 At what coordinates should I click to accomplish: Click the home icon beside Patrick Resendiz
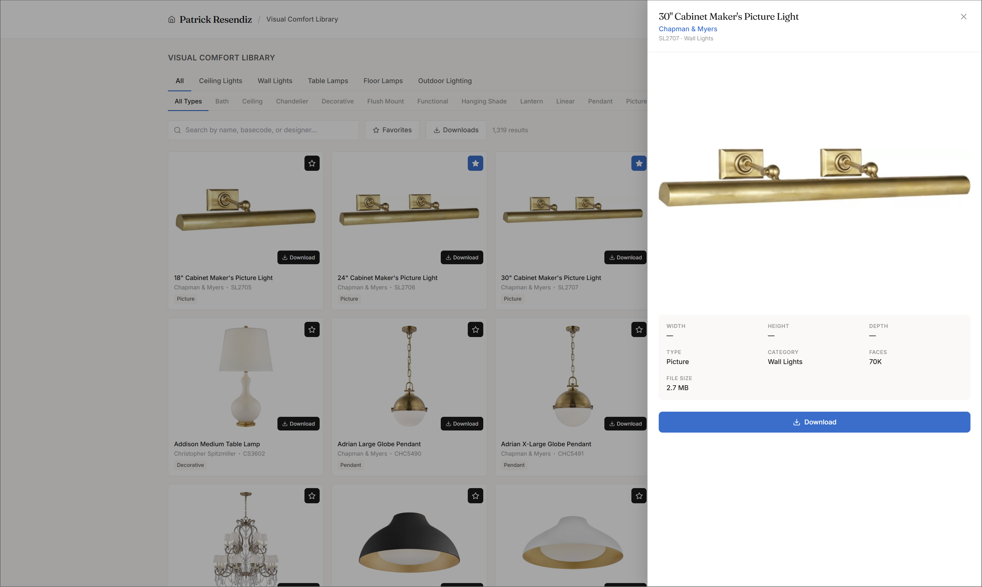[172, 19]
